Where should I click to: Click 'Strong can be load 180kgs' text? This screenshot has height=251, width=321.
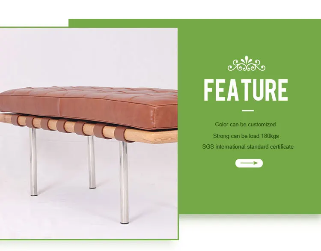(x=246, y=136)
